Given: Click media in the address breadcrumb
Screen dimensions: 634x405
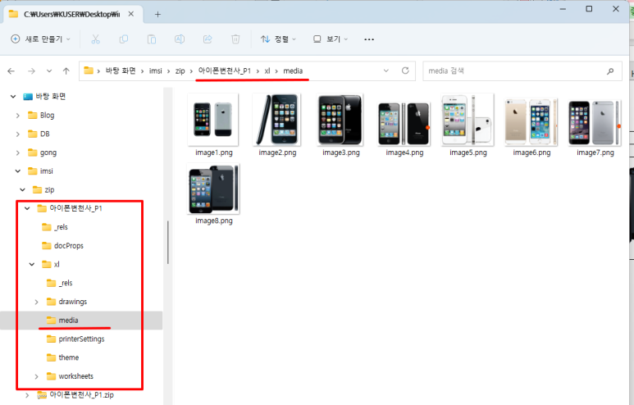Looking at the screenshot, I should [x=293, y=71].
